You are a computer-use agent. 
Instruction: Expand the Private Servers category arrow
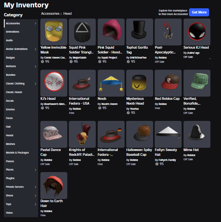(x=36, y=187)
